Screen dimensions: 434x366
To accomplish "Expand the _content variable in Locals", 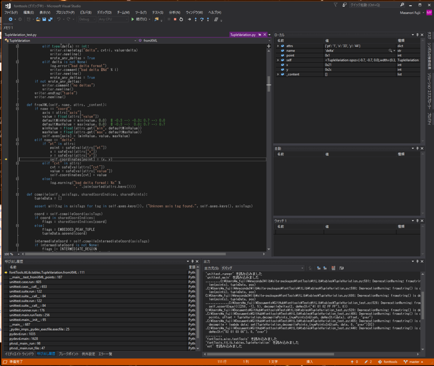I will (278, 75).
